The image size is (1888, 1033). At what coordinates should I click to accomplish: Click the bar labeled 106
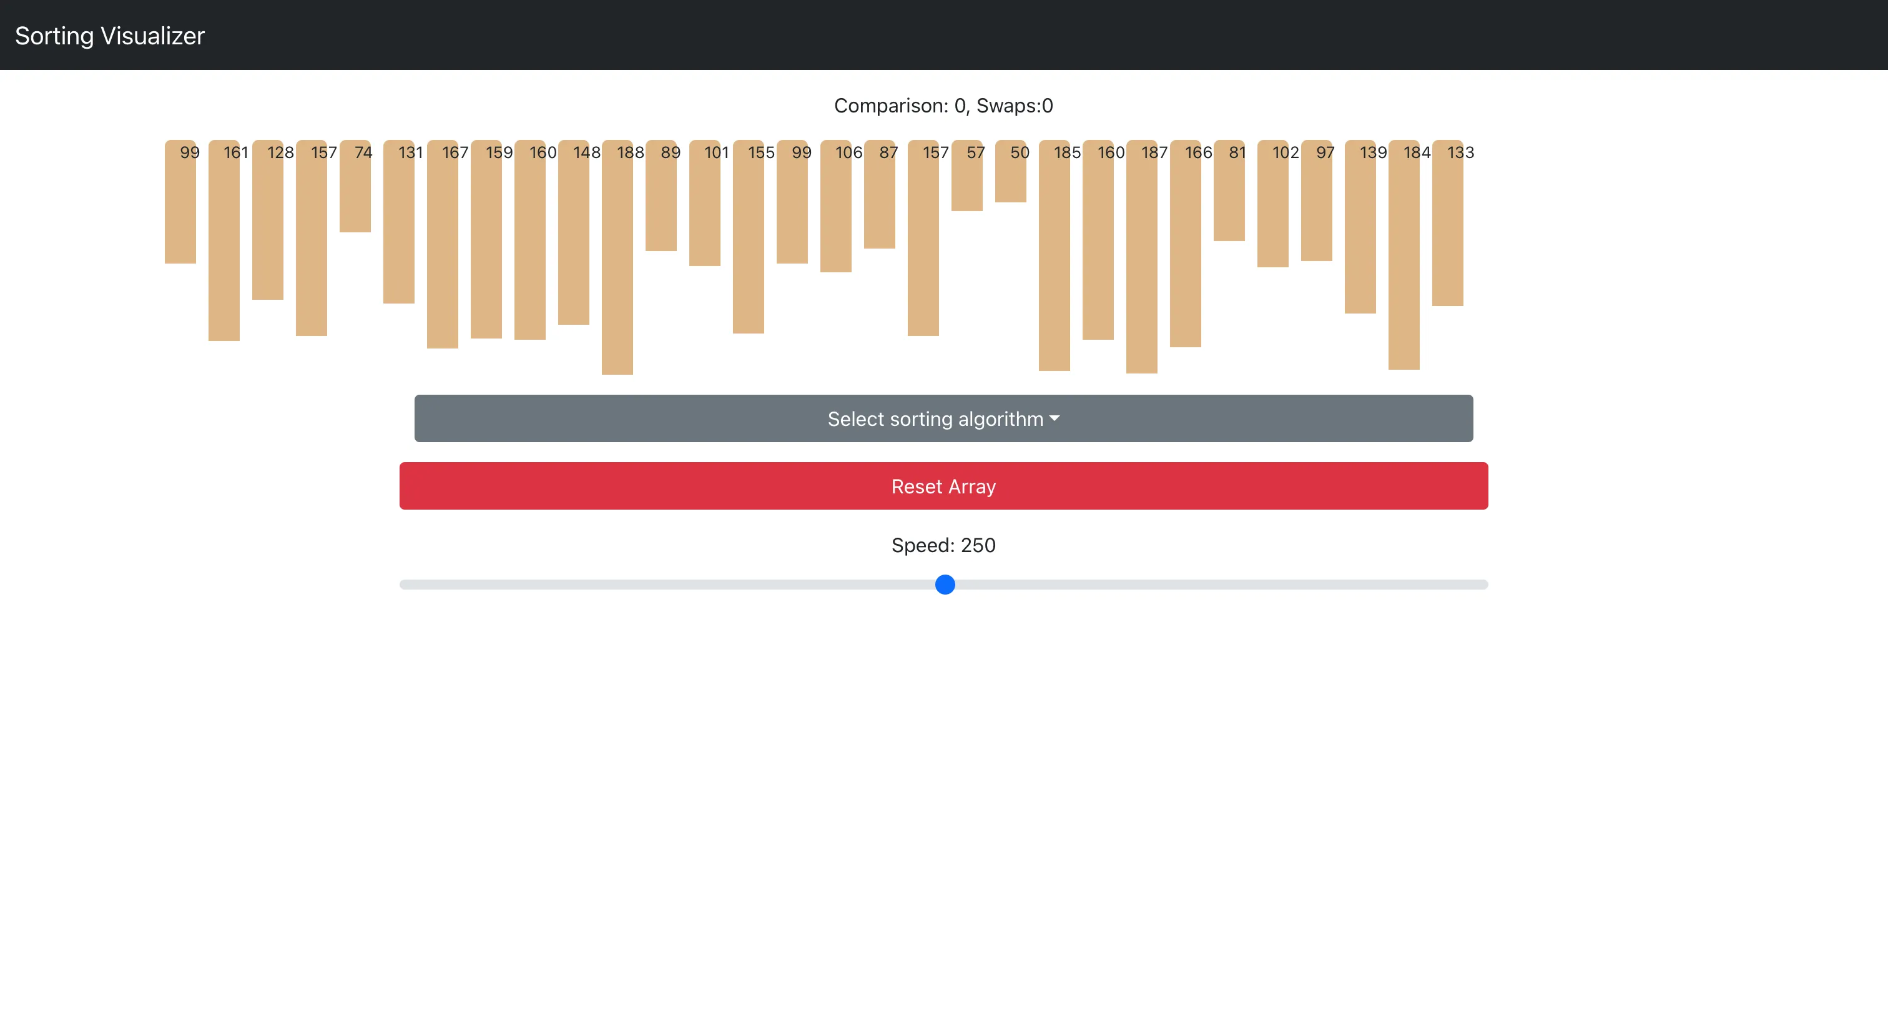(836, 206)
